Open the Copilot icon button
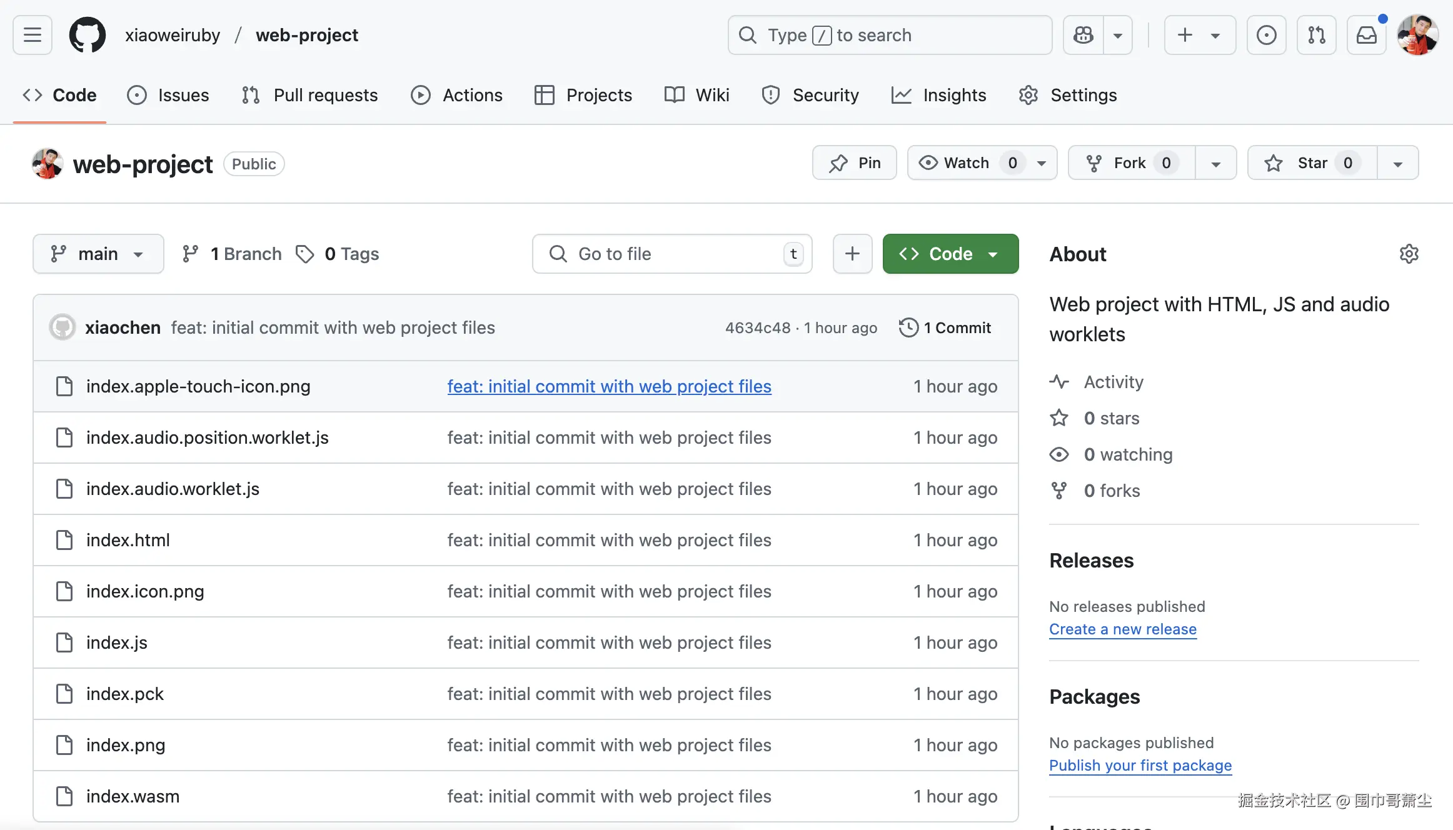Screen dimensions: 1453x830 1083,35
